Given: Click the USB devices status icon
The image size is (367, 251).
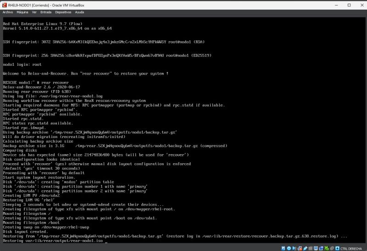Looking at the screenshot, I should [x=305, y=248].
